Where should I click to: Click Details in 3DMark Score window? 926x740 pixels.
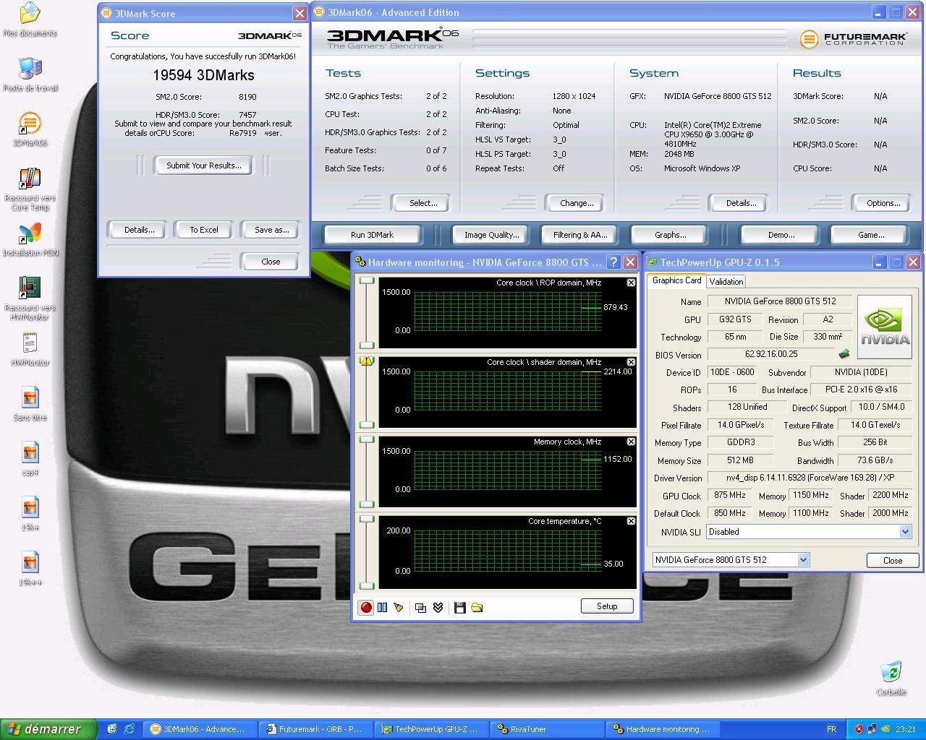pos(139,230)
